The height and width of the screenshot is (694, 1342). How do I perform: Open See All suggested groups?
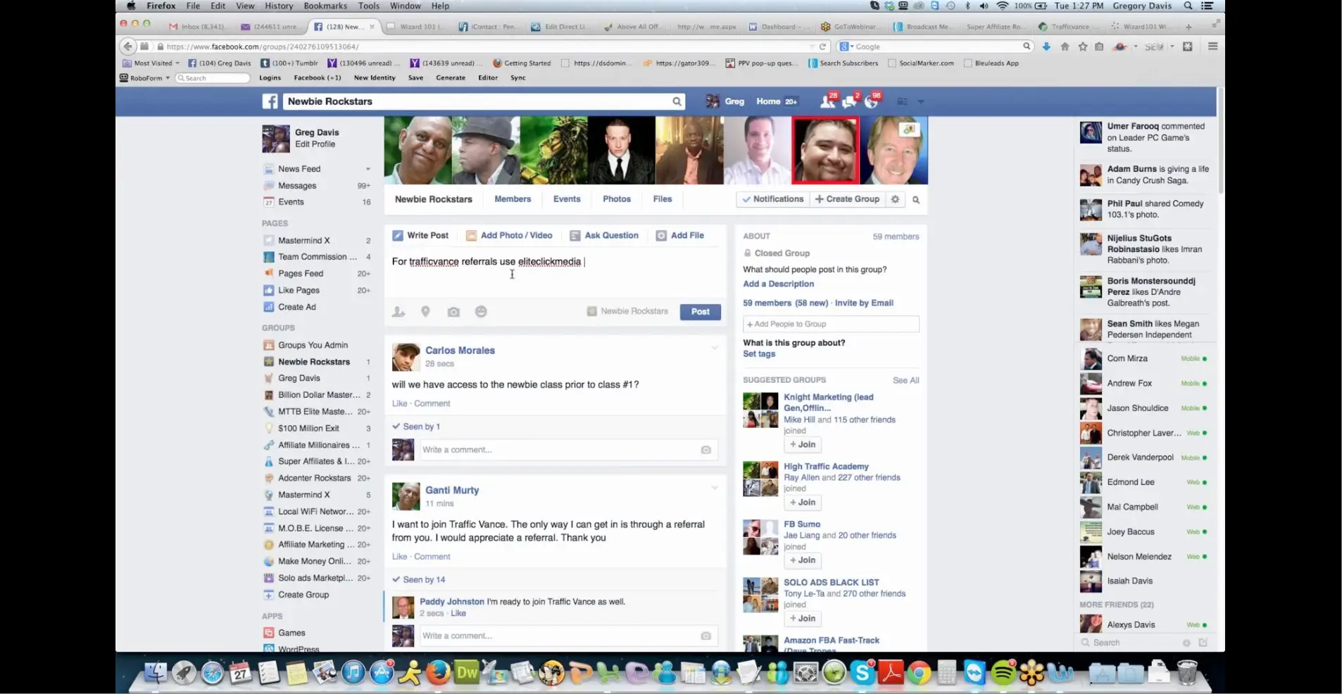point(905,380)
